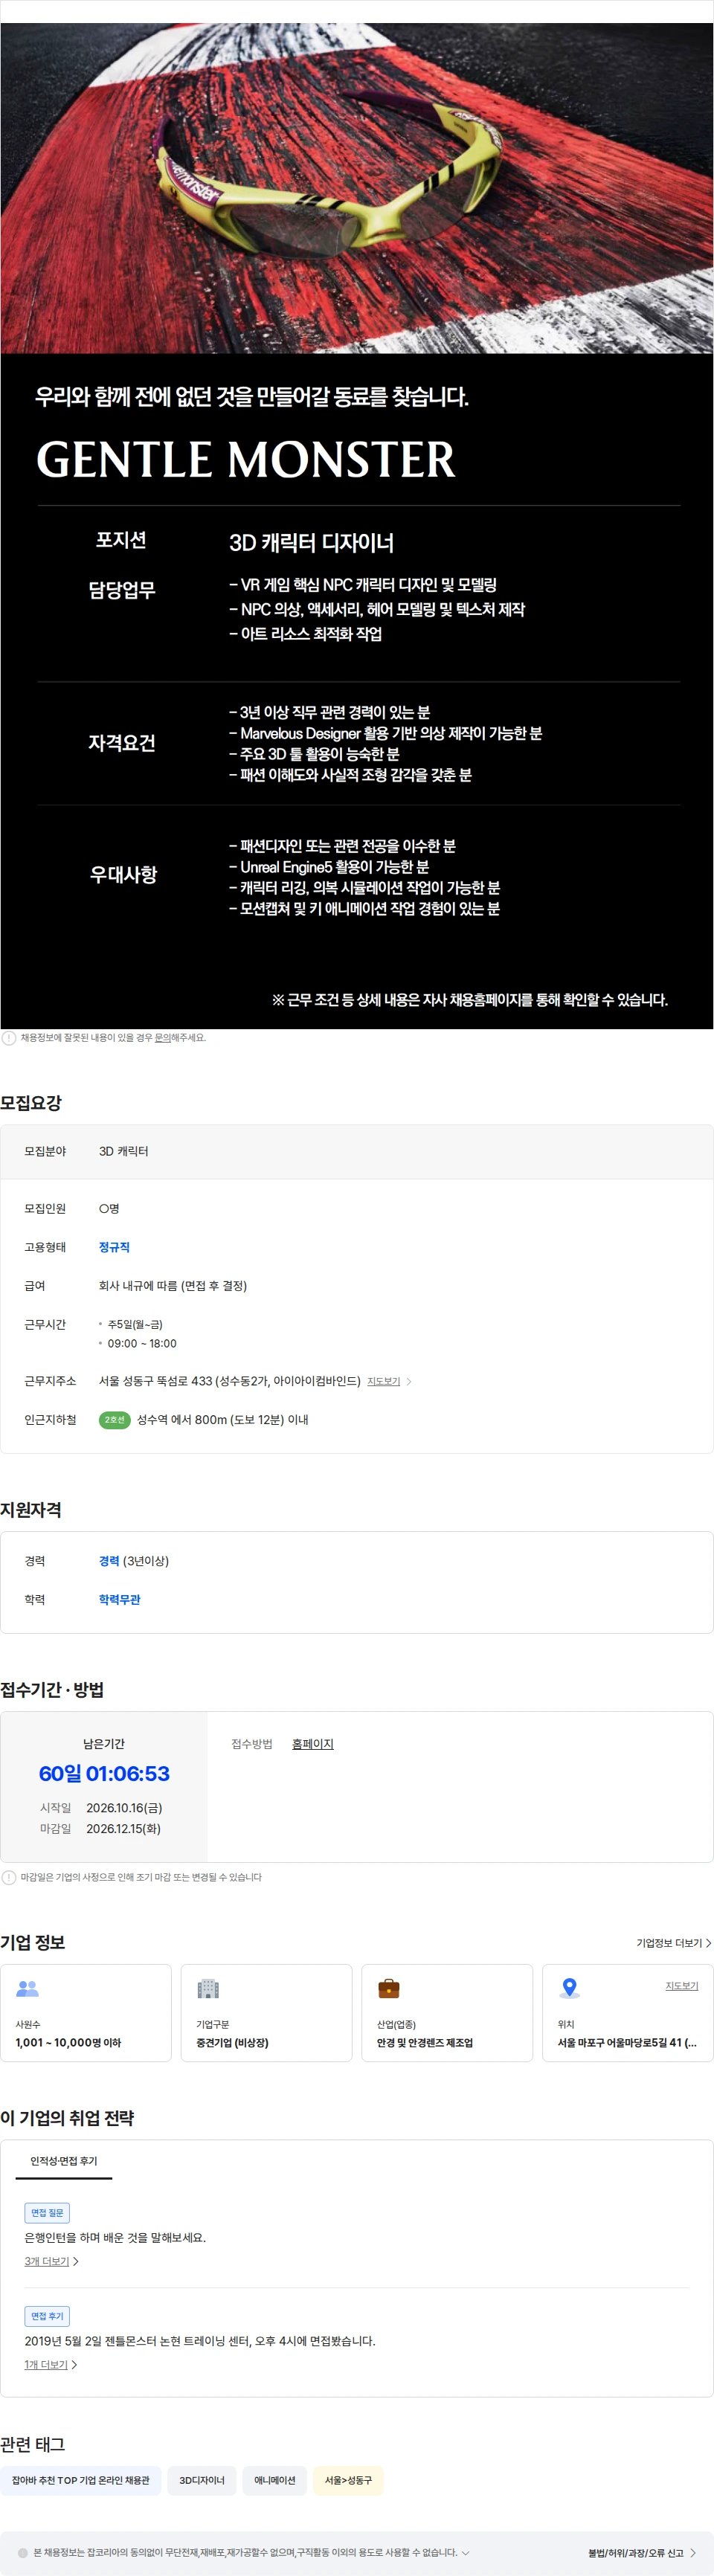Open 지도보기 in the 위치 card
This screenshot has height=2576, width=714.
coord(682,1985)
